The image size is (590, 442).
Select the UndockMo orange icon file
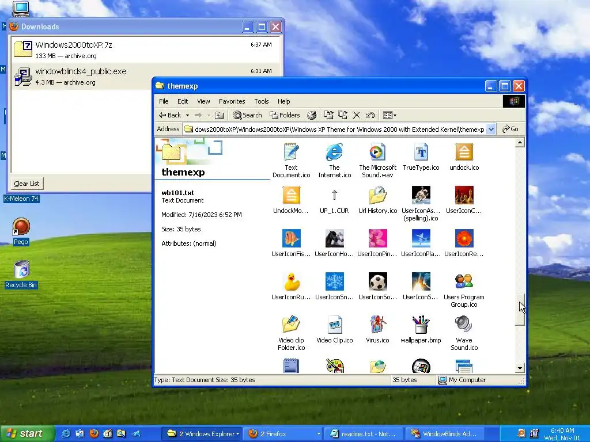coord(291,200)
